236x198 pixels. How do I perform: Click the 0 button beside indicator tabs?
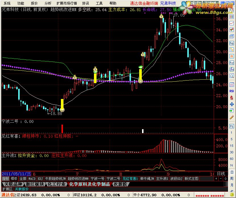225,179
